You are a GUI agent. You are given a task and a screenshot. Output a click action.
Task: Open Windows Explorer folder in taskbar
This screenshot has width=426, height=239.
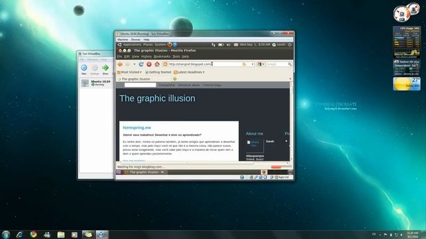coord(61,234)
